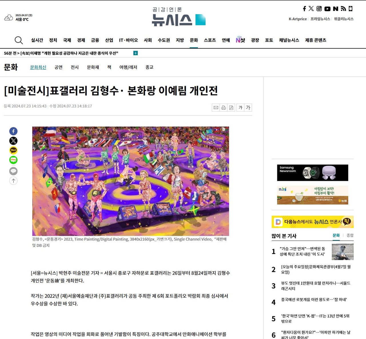Open 국제 menu item
Image resolution: width=366 pixels, height=339 pixels.
(67, 40)
